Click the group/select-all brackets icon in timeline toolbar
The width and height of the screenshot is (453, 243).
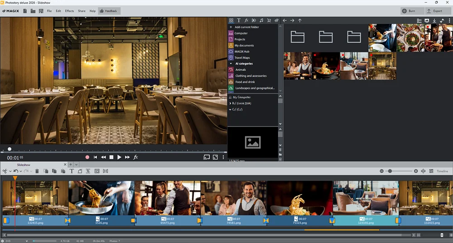pyautogui.click(x=106, y=171)
